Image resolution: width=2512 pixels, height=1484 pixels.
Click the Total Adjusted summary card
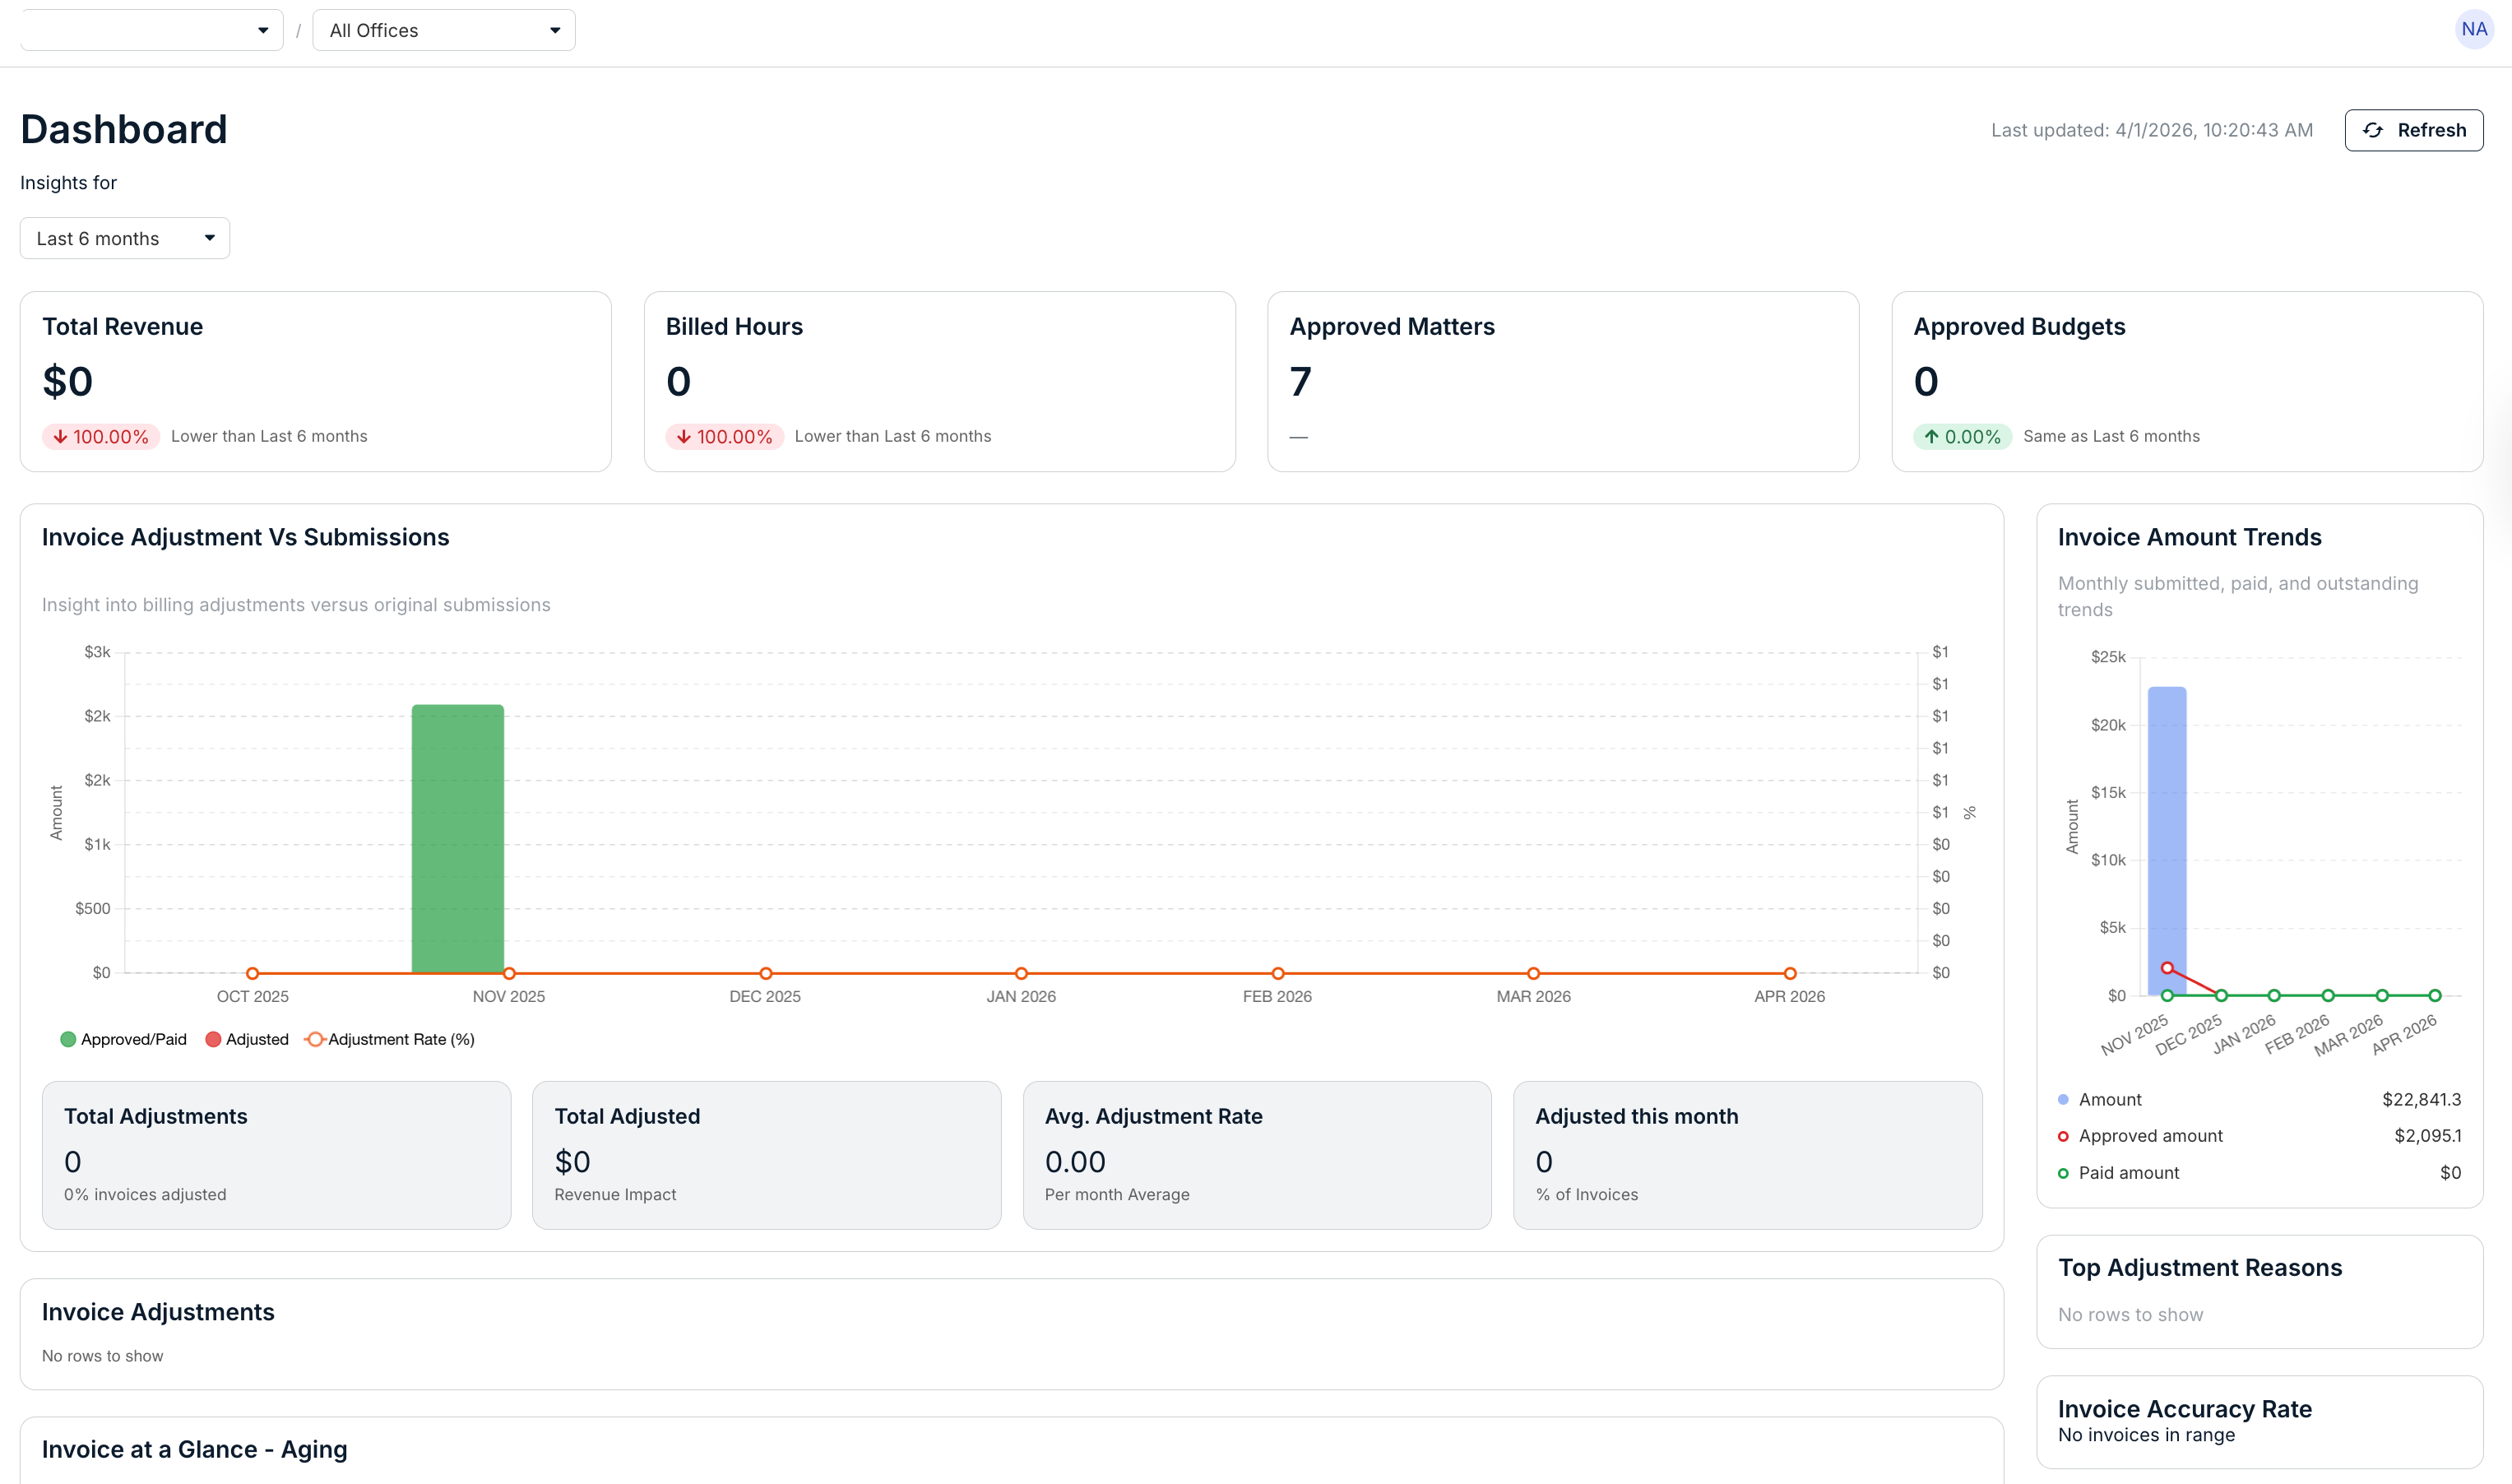tap(766, 1154)
